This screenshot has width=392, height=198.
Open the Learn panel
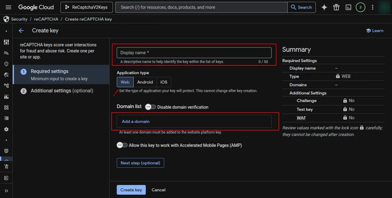click(x=375, y=30)
